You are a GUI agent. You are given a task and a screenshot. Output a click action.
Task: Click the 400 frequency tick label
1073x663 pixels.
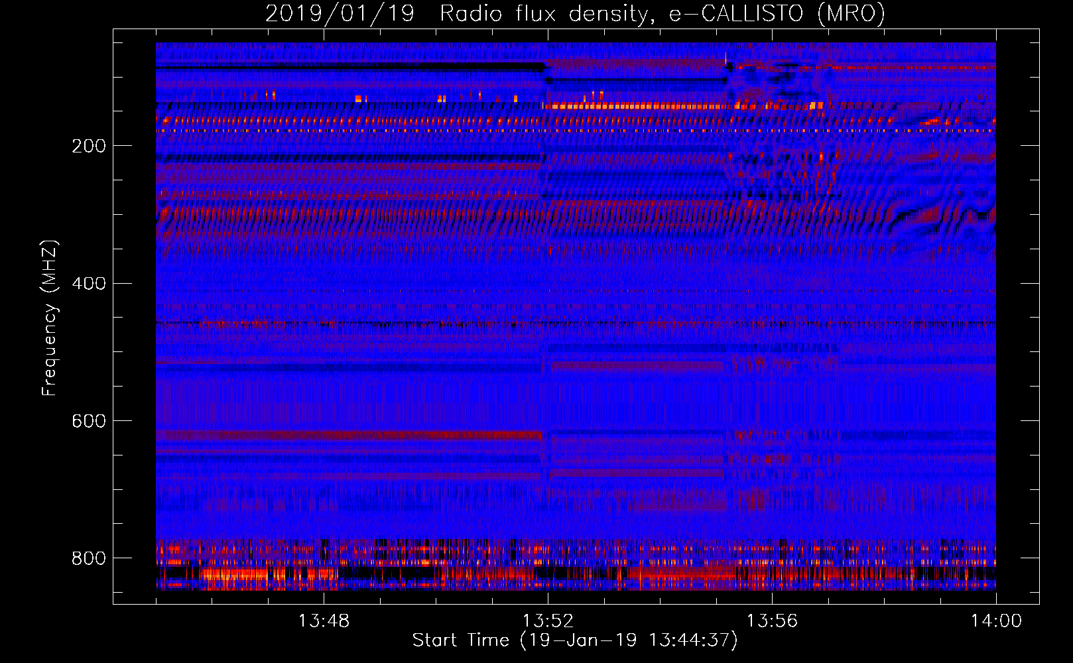(x=88, y=284)
